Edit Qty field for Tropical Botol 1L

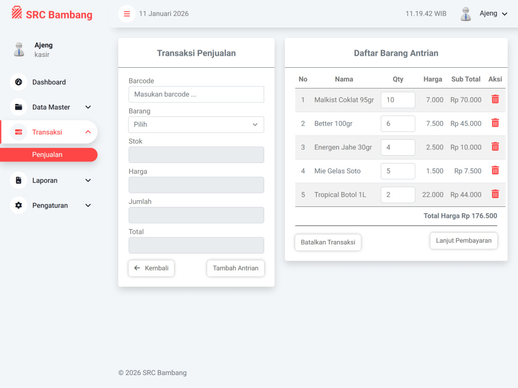(x=398, y=195)
